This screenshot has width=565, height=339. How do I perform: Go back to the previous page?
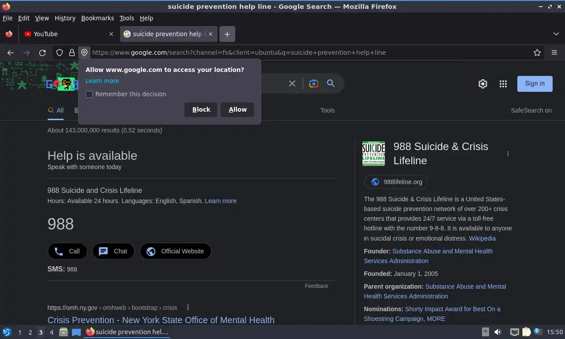coord(11,53)
